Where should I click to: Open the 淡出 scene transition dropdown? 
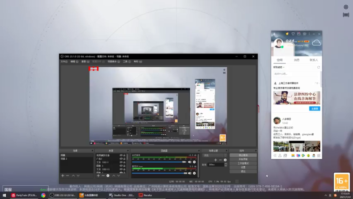pyautogui.click(x=215, y=155)
